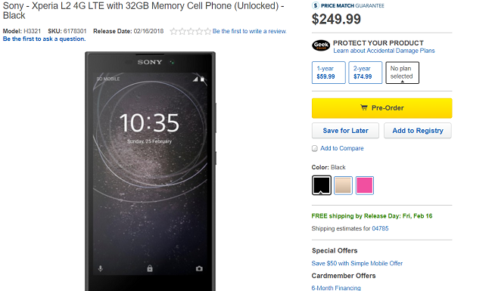The height and width of the screenshot is (291, 492).
Task: Click the Sony phone product image
Action: click(151, 171)
